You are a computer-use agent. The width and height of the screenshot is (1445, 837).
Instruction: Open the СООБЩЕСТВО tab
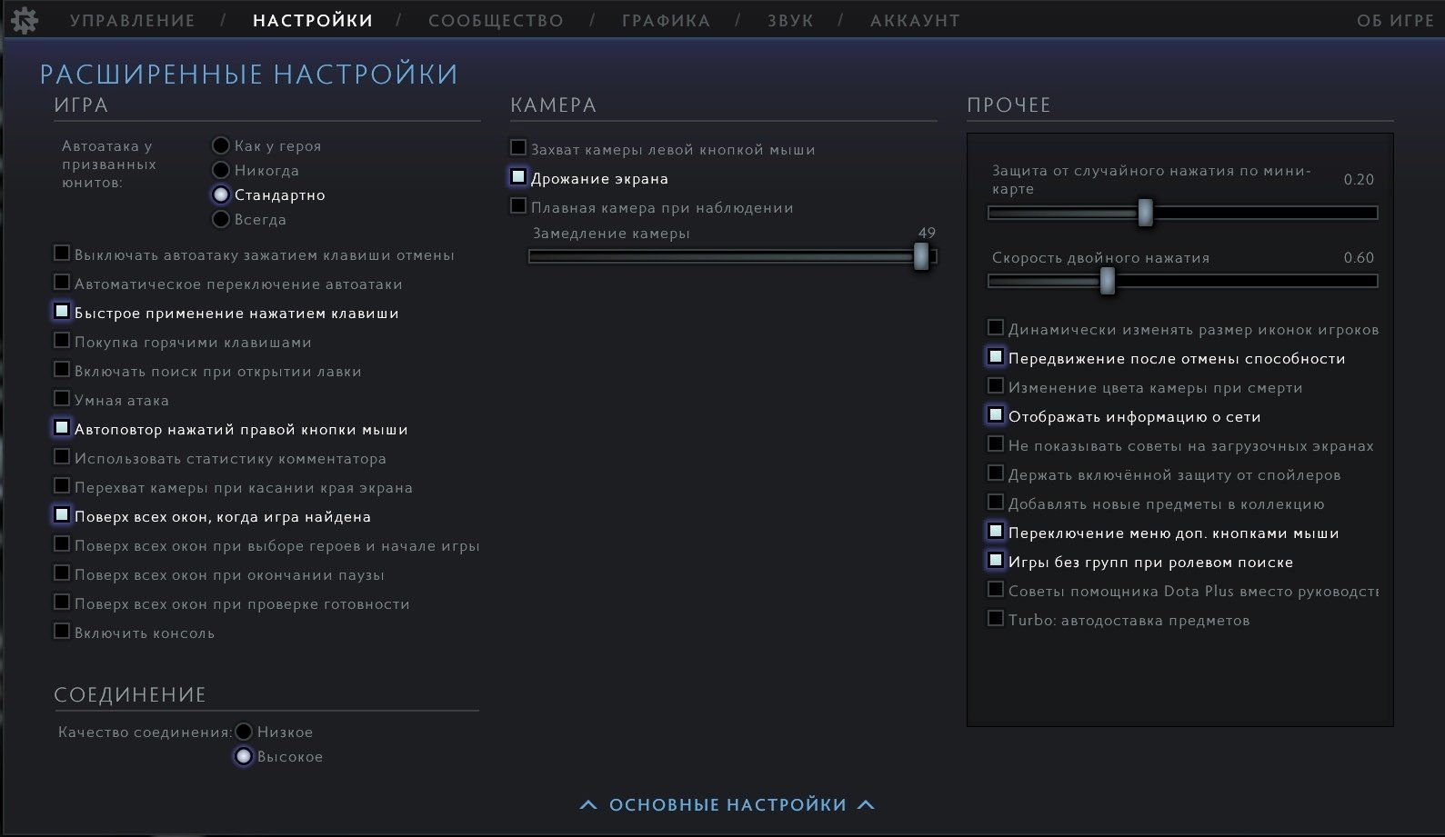coord(496,20)
